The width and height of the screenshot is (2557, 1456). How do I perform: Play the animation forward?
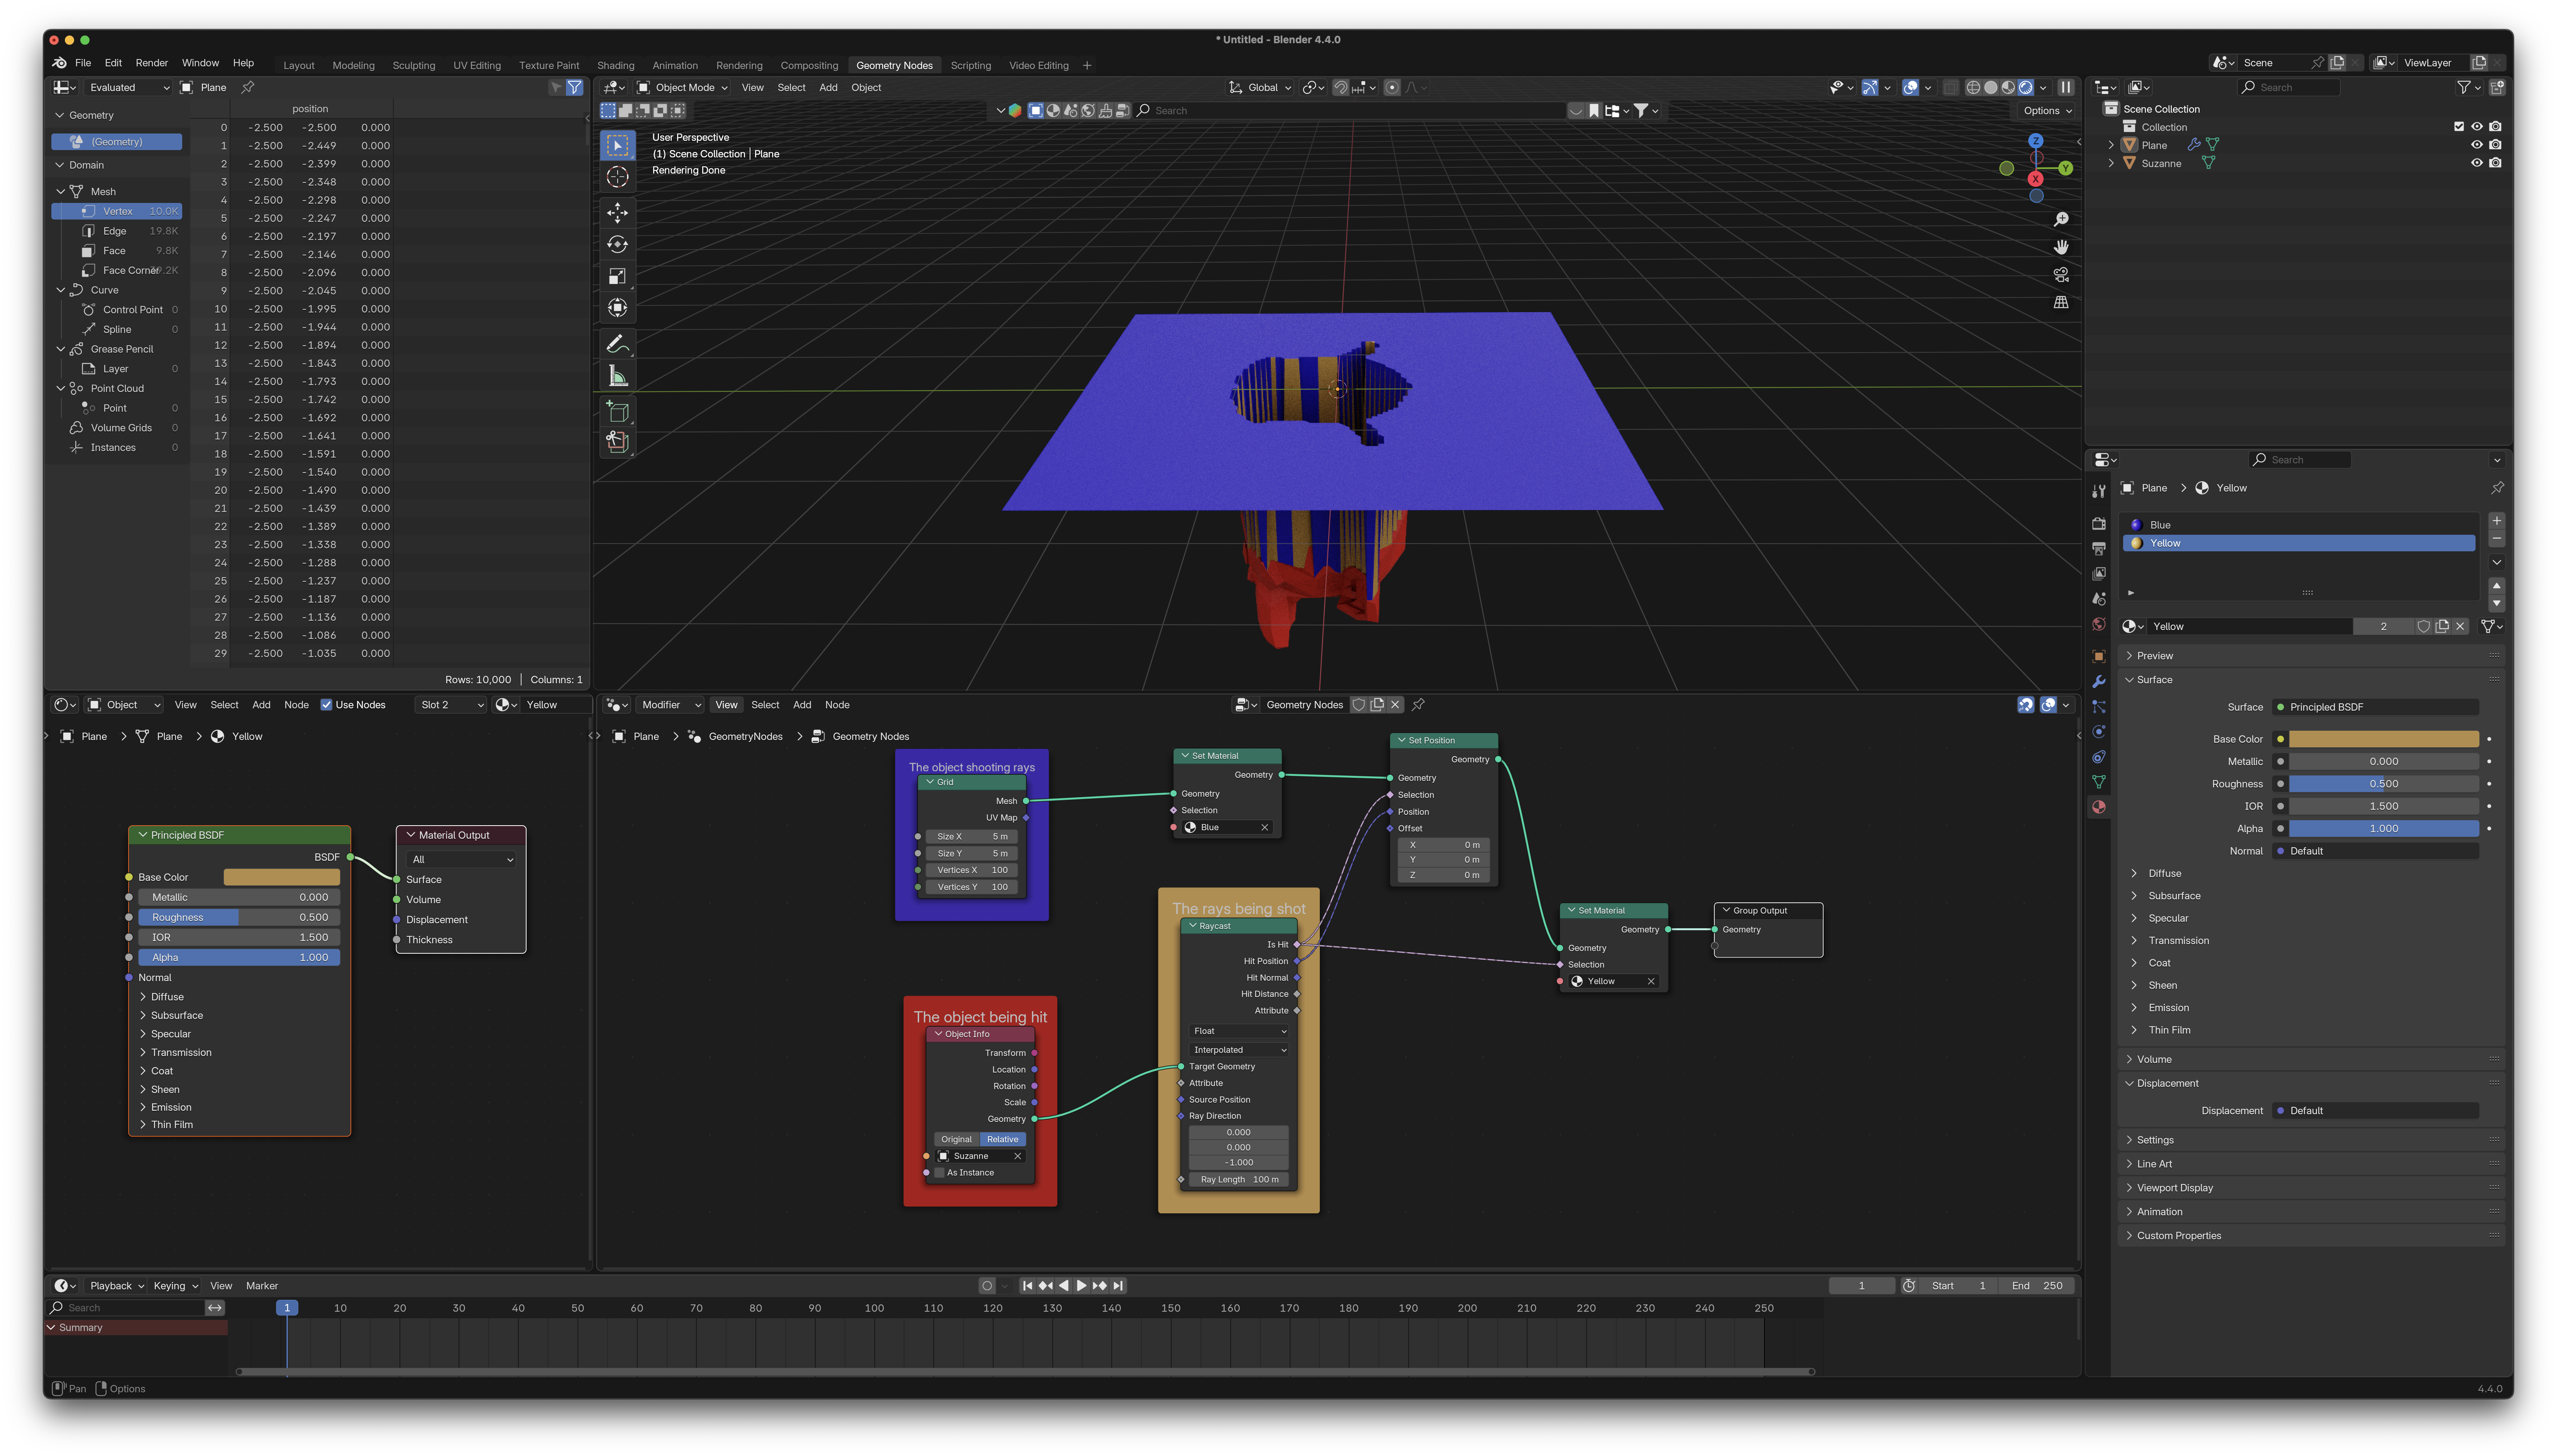1081,1286
